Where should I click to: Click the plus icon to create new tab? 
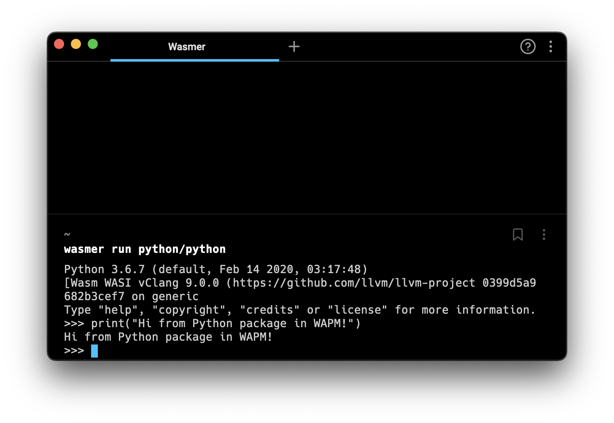coord(294,46)
